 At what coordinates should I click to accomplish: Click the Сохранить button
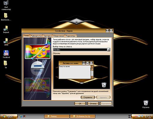[x=88, y=97]
